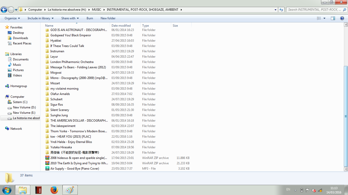Open Firefox from the taskbar
Viewport: 348px width, 195px height.
[54, 190]
